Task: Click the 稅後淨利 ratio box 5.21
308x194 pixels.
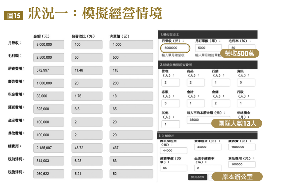Action: tap(87, 174)
